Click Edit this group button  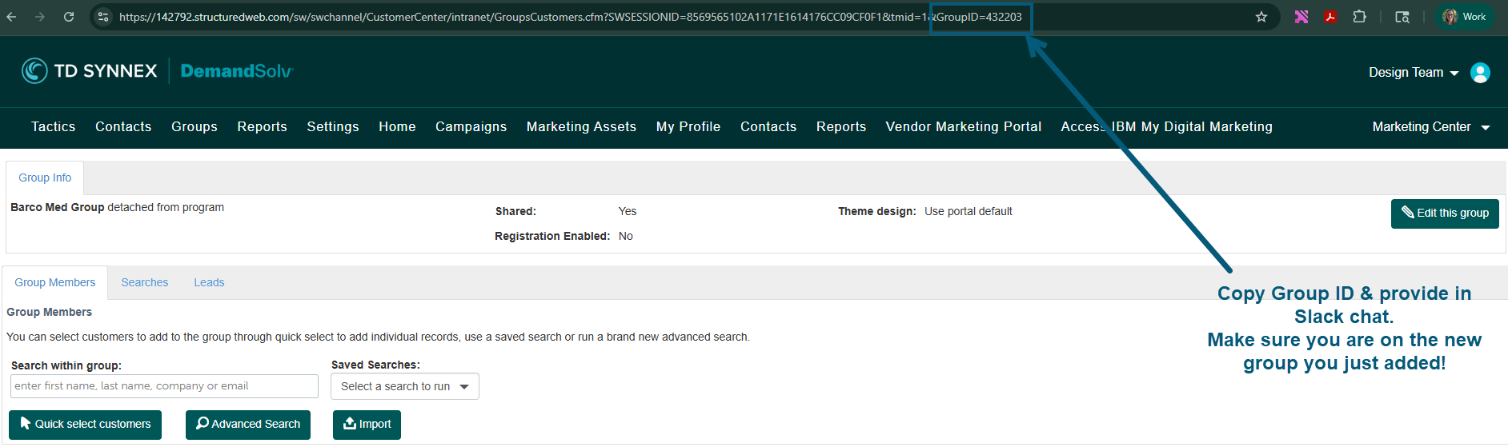1445,214
